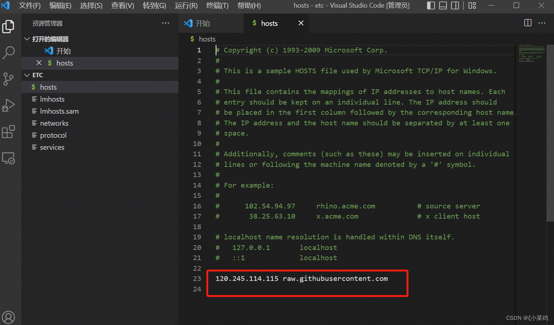Click the hosts breadcrumb above editor
The height and width of the screenshot is (325, 554).
207,39
